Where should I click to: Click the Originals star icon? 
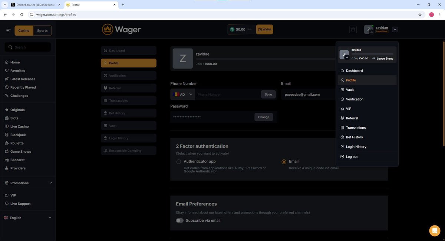7,110
